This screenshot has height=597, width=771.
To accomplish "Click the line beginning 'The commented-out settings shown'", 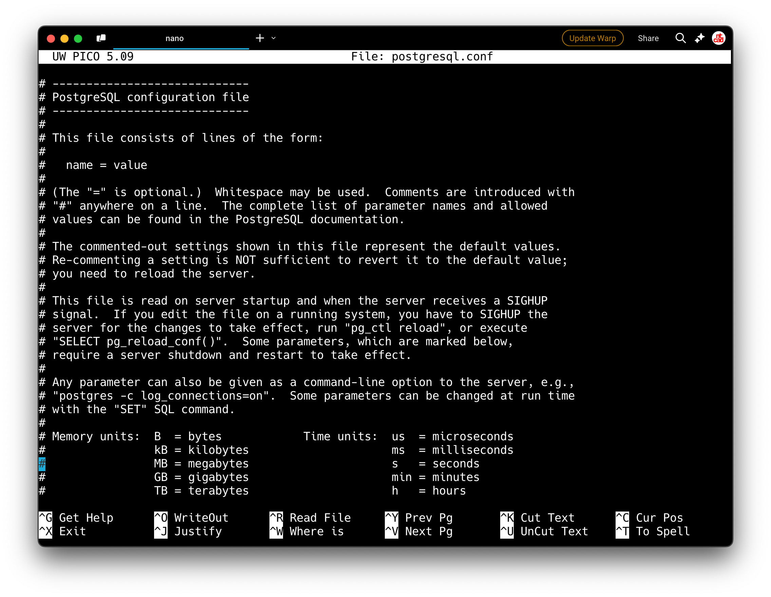I will [299, 246].
